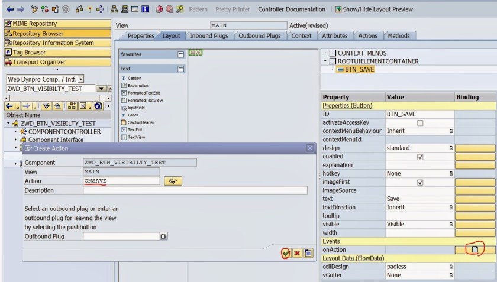The height and width of the screenshot is (282, 497).
Task: Click the spiral Check icon in the toolbar
Action: [x=66, y=9]
